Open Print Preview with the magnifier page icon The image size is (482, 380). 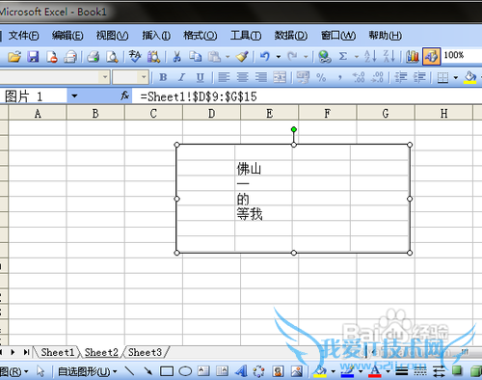point(112,57)
